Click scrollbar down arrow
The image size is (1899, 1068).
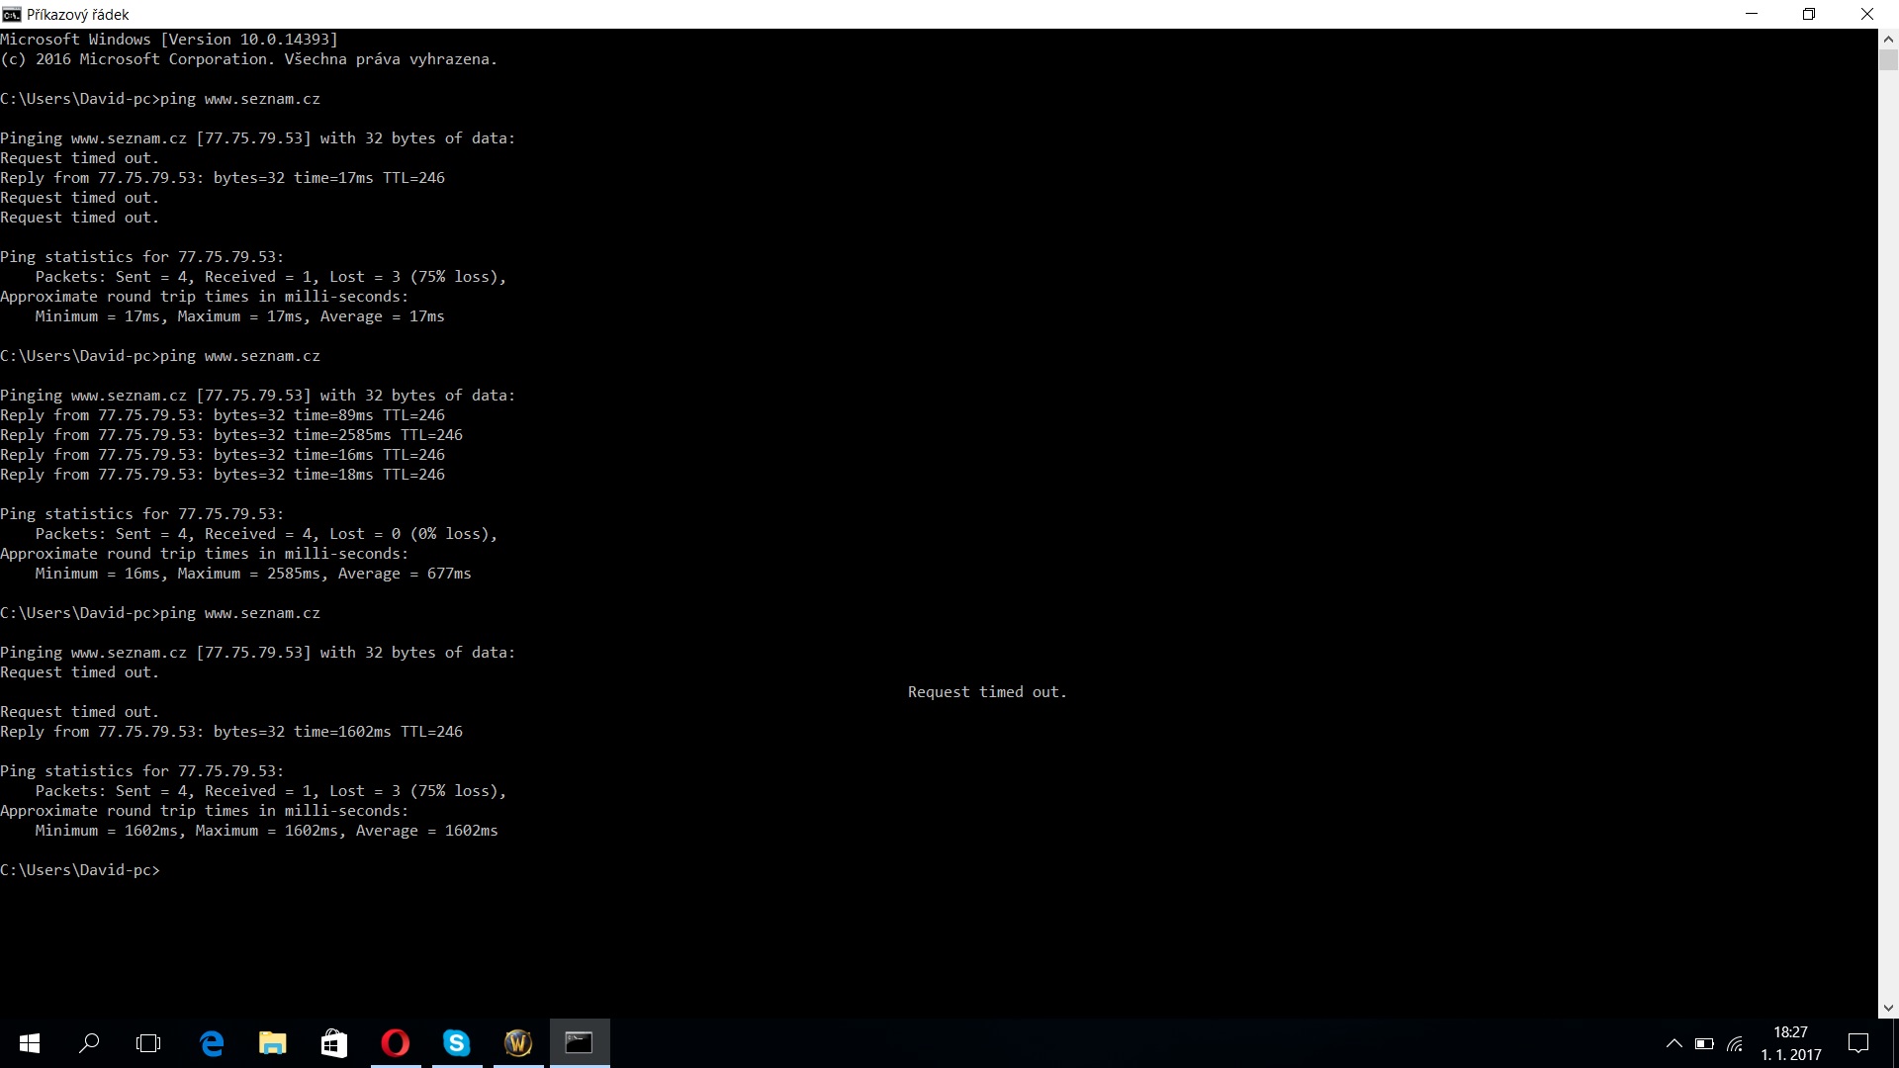click(x=1888, y=1008)
